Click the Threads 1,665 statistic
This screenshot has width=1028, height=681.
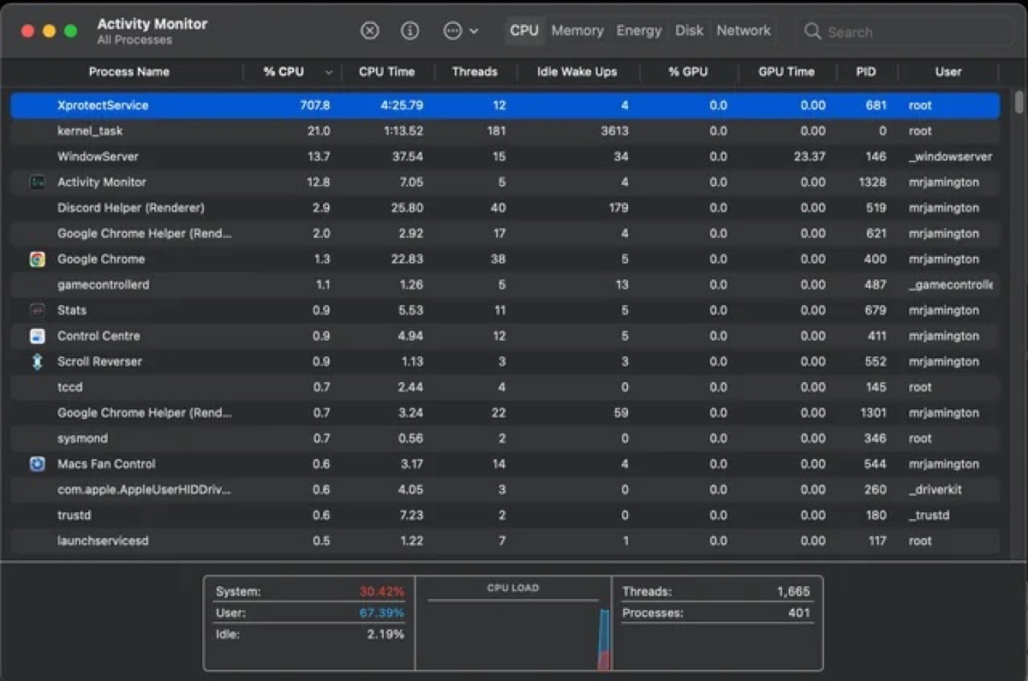pyautogui.click(x=715, y=592)
